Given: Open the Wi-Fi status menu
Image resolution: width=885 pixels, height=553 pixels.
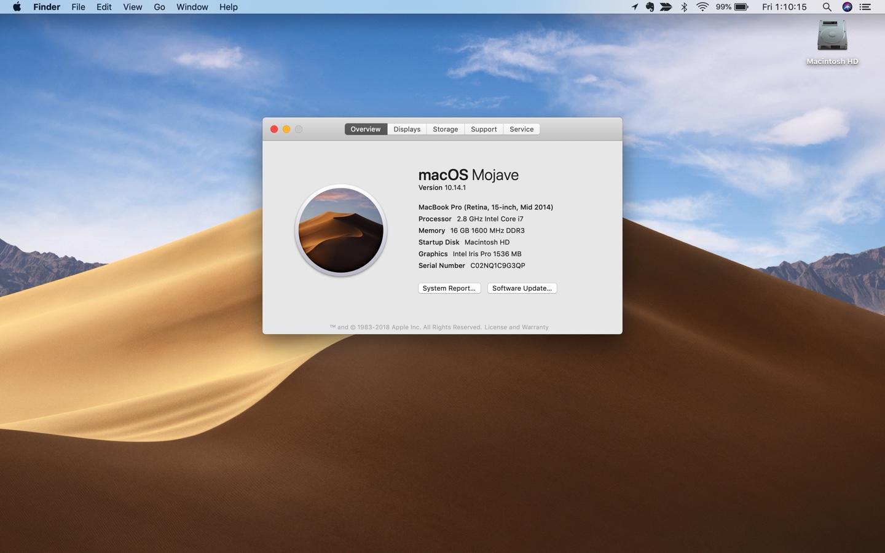Looking at the screenshot, I should pos(702,7).
